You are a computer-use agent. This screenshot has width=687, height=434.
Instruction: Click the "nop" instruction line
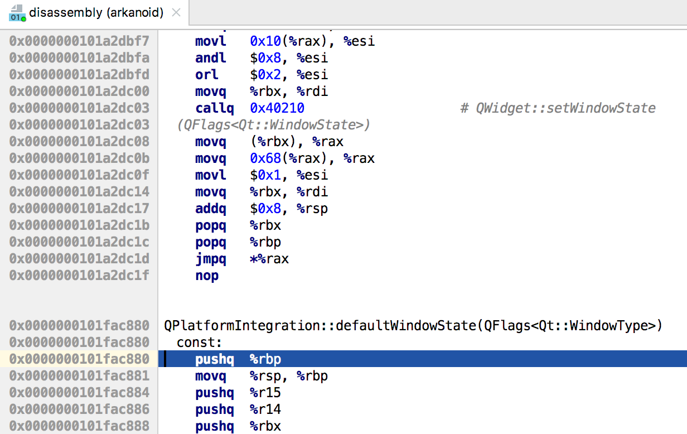[x=207, y=276]
